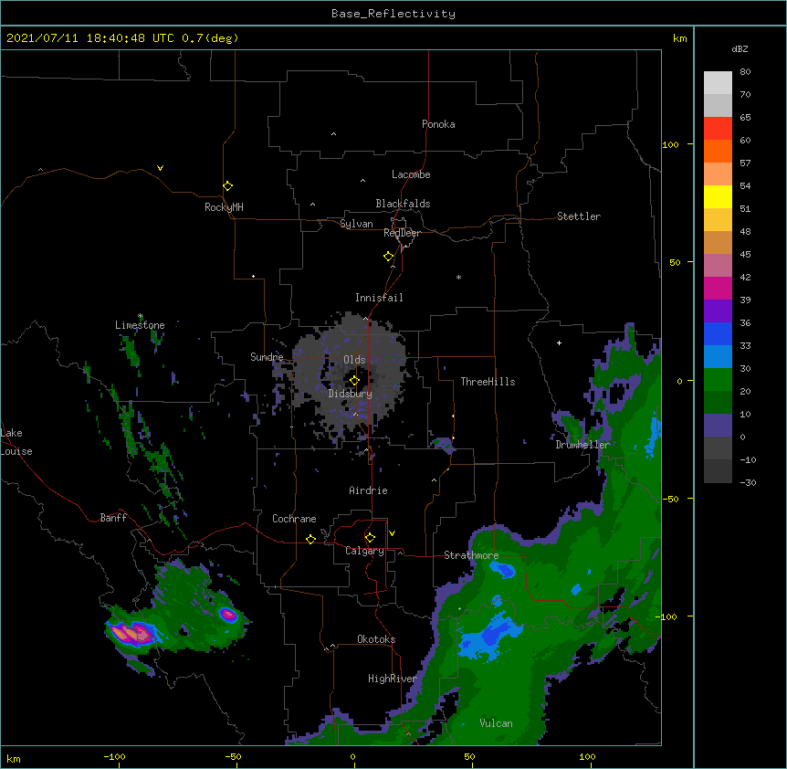This screenshot has width=787, height=769.
Task: Click the Base_Reflectivity title
Action: click(x=393, y=14)
